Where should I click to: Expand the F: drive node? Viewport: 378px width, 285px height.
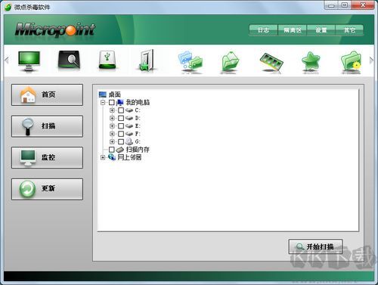coord(112,134)
